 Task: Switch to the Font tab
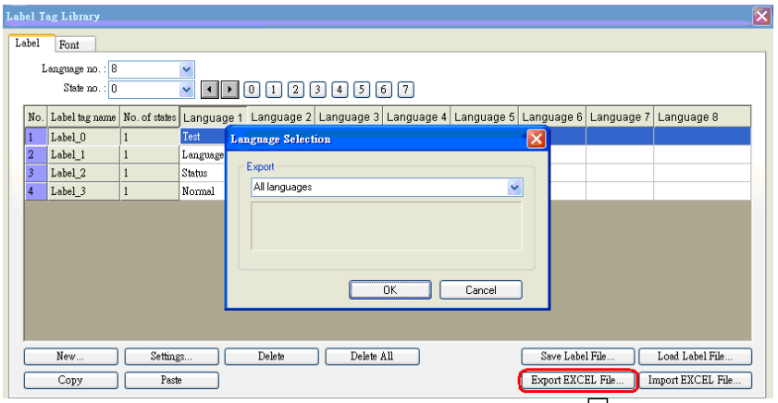click(74, 44)
